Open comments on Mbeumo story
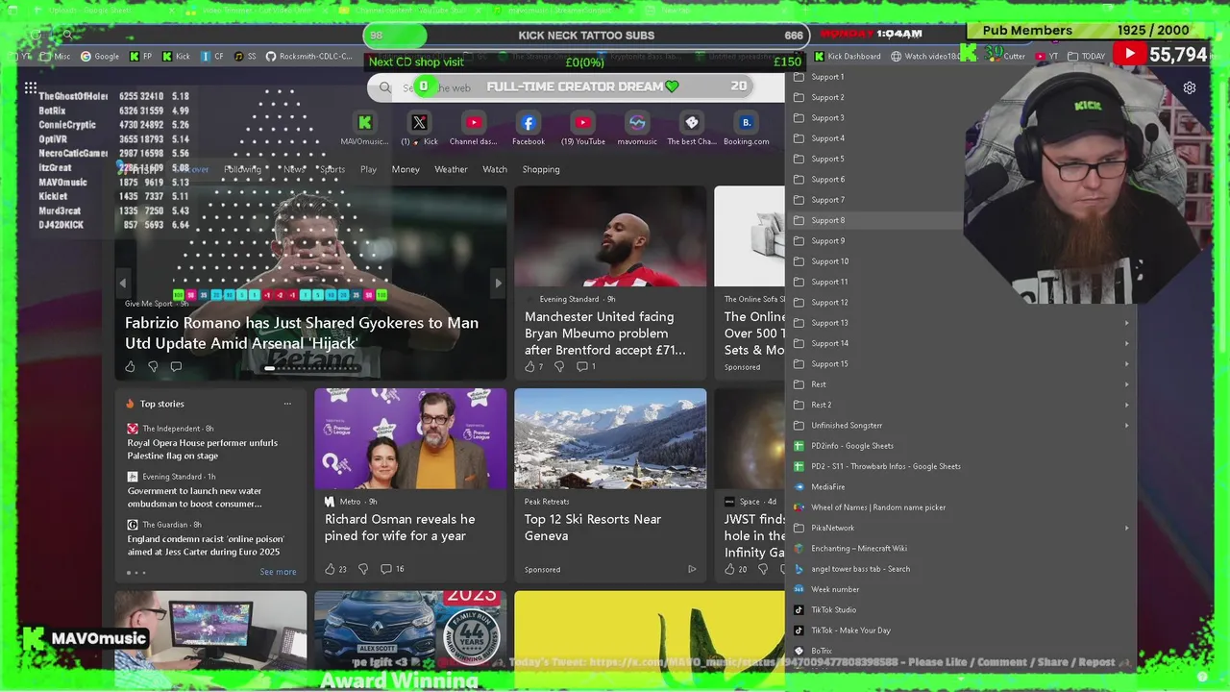 (585, 366)
